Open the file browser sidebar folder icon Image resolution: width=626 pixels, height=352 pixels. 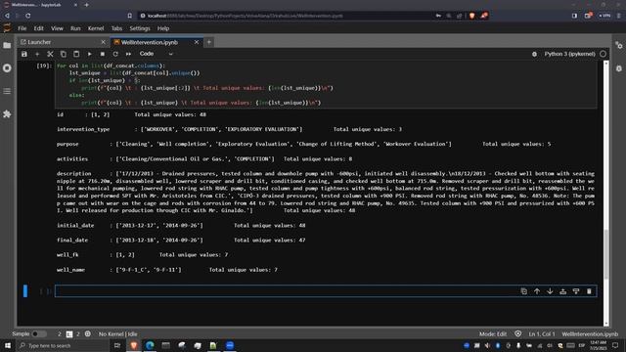(x=7, y=46)
